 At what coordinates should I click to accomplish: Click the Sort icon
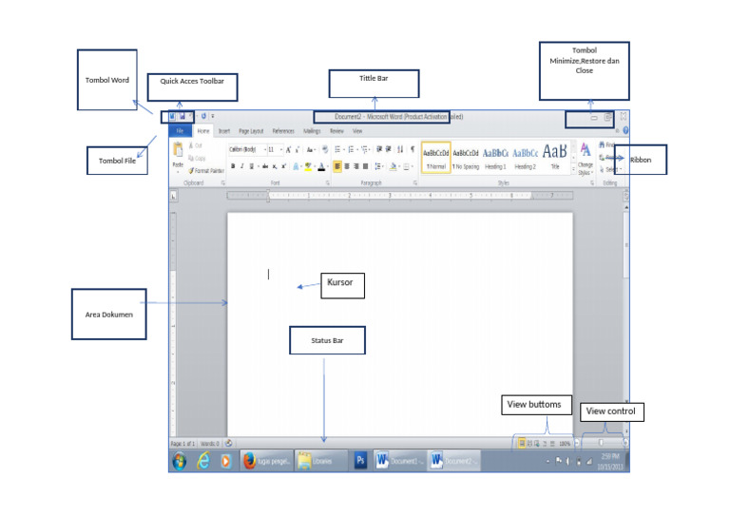[x=400, y=149]
